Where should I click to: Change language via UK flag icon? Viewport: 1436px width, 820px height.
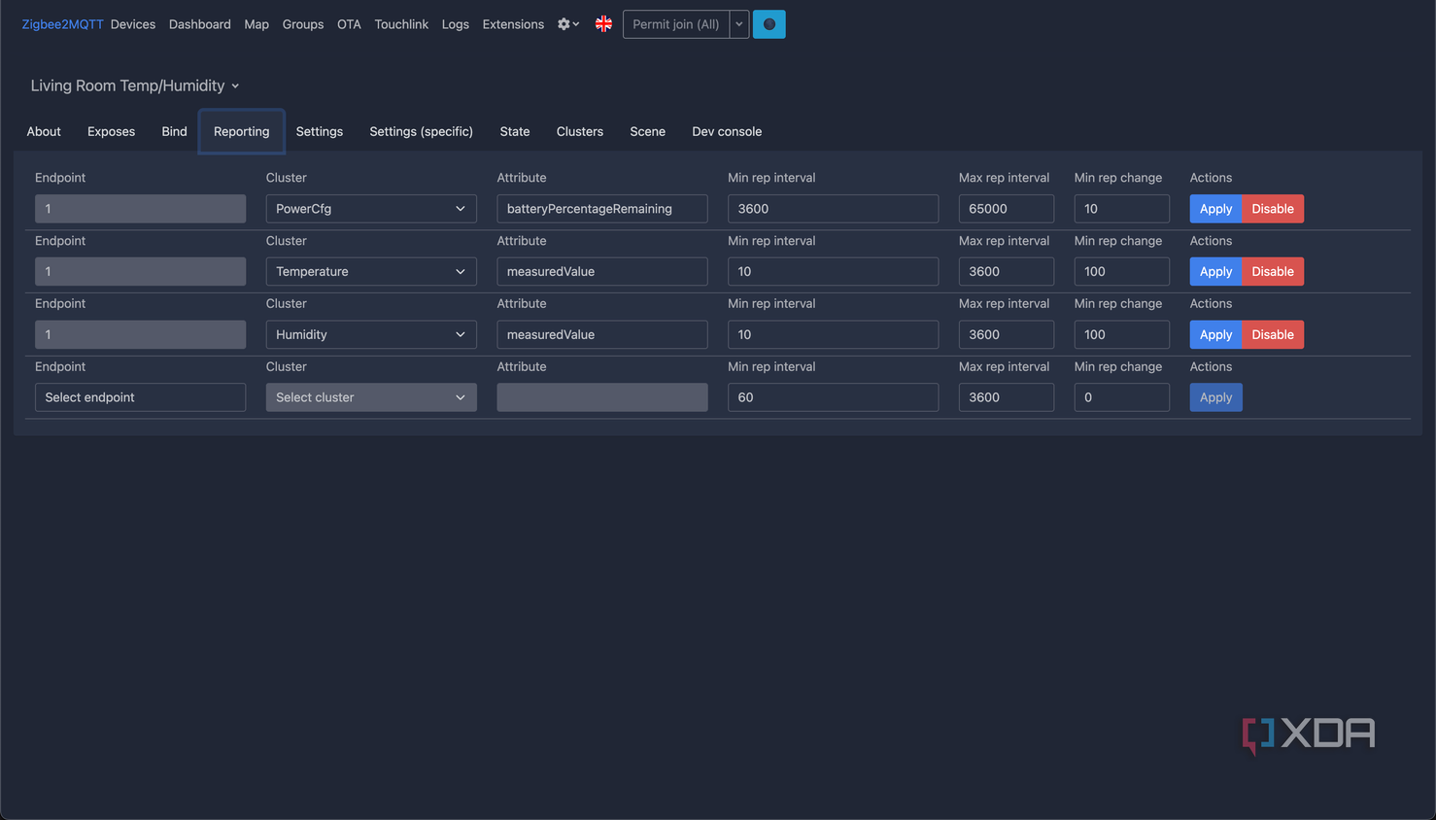pyautogui.click(x=603, y=24)
